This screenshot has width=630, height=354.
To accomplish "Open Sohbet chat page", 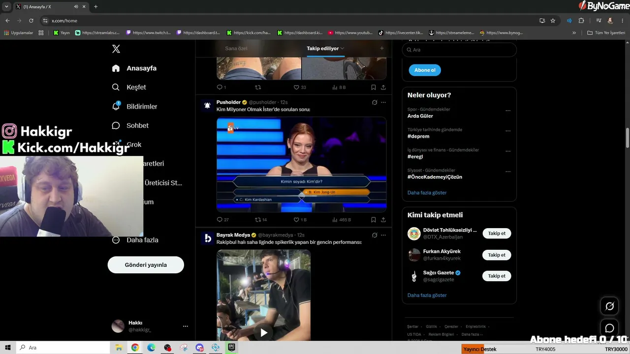I will pos(130,125).
